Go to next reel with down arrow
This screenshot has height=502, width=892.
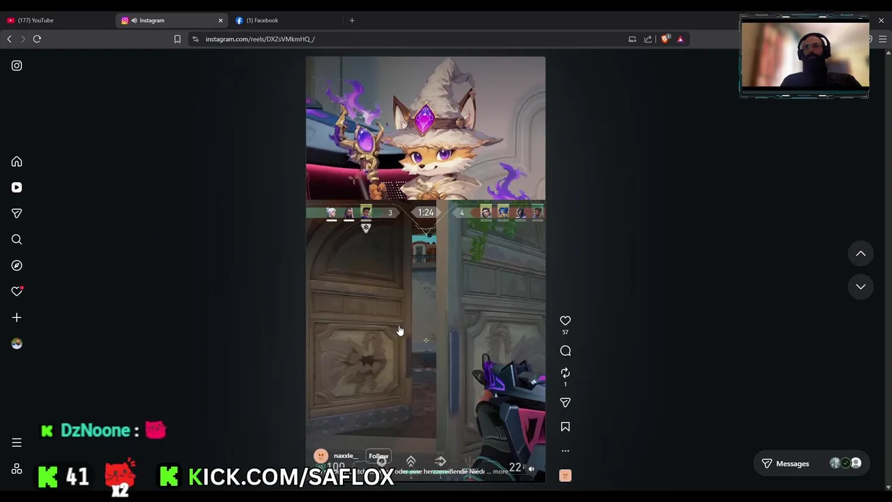(x=861, y=287)
